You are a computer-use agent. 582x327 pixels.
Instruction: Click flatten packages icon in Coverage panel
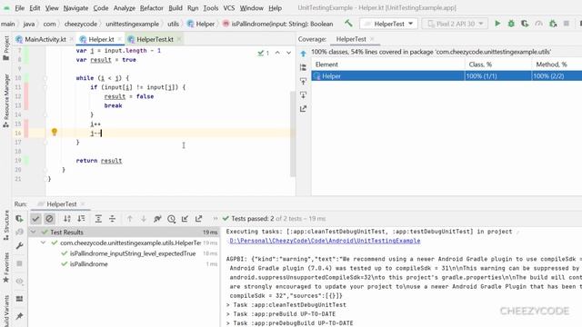pyautogui.click(x=303, y=67)
